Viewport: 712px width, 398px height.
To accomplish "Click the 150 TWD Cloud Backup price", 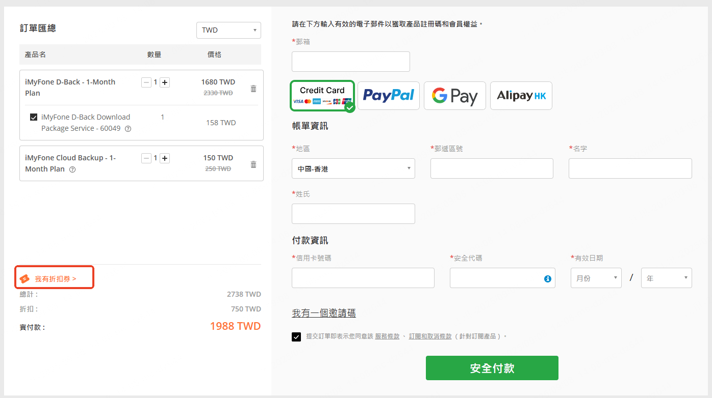I will click(218, 158).
